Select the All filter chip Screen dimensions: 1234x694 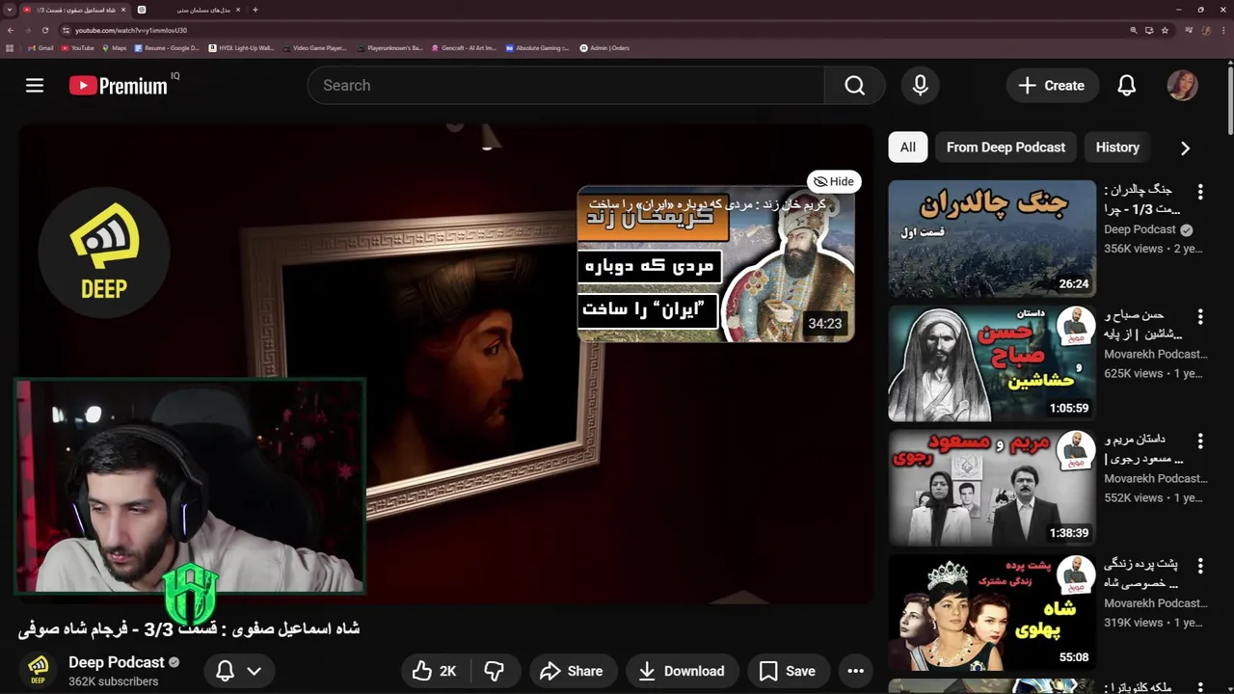coord(908,147)
